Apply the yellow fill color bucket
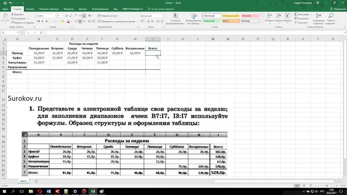Screen dimensions: 347x195 pos(62,21)
